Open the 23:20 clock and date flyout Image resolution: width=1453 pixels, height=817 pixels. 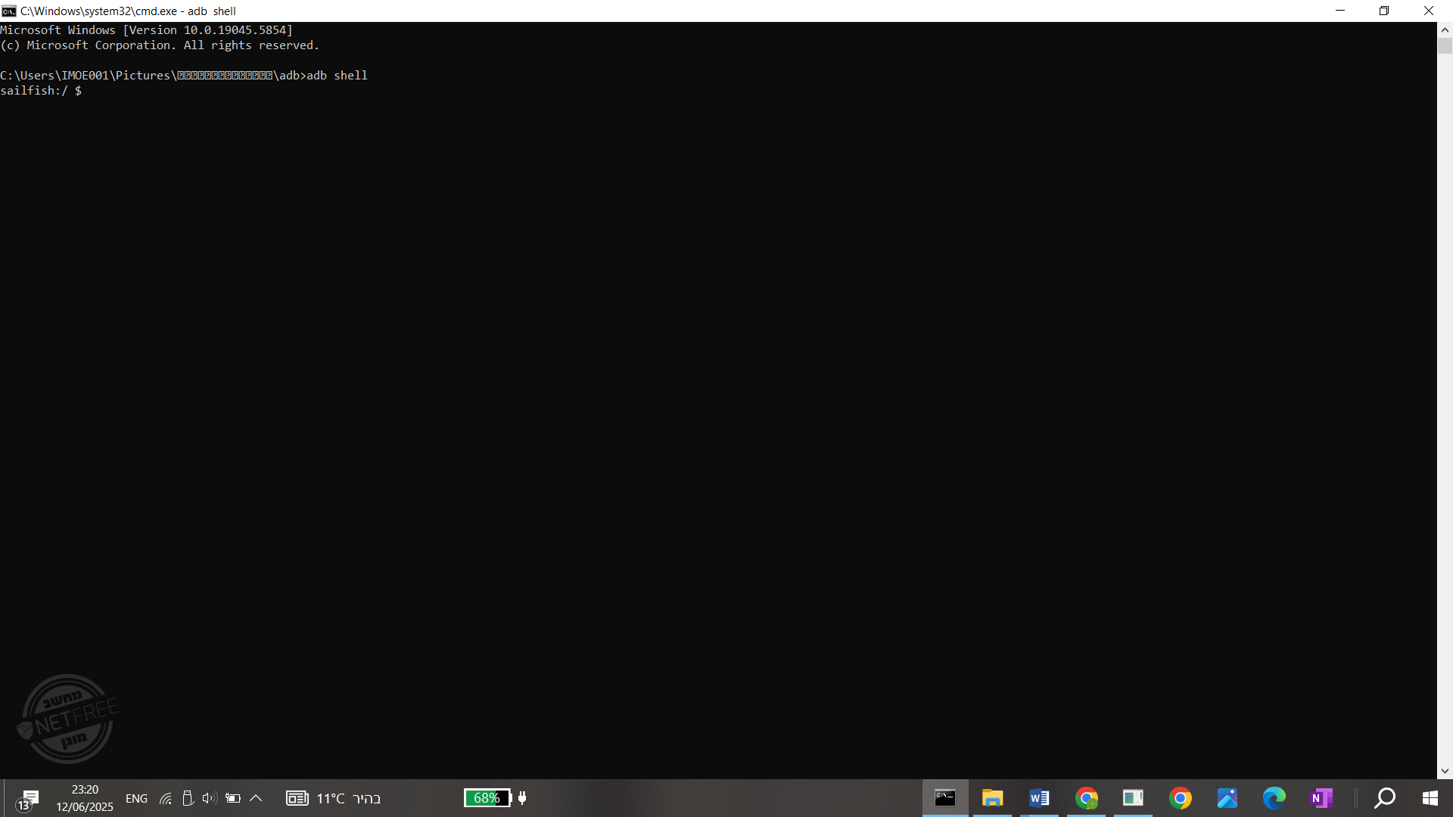(85, 798)
